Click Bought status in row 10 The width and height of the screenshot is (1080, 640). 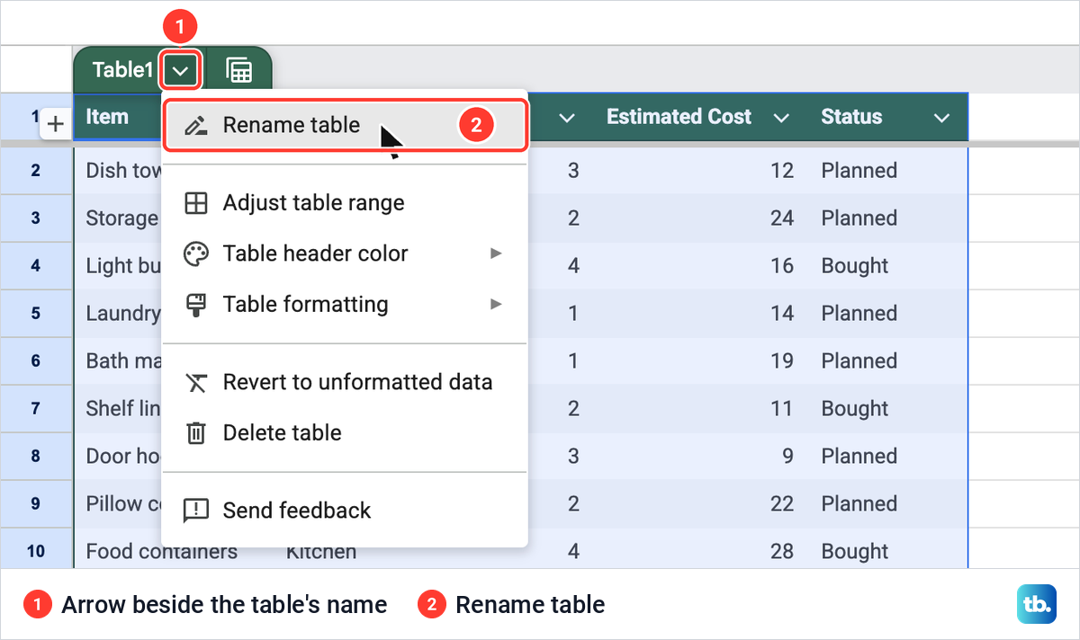point(855,552)
